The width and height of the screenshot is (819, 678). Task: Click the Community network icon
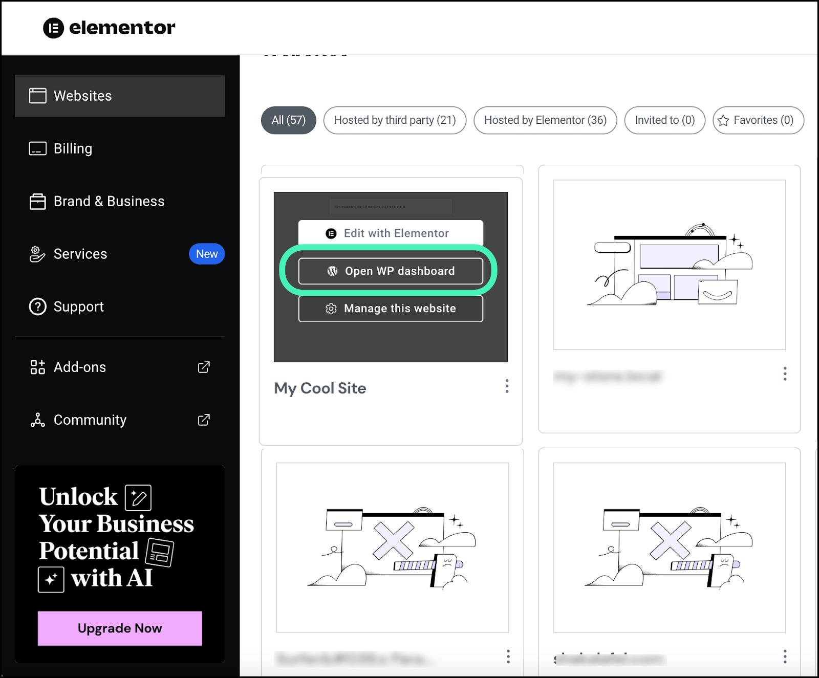tap(37, 420)
